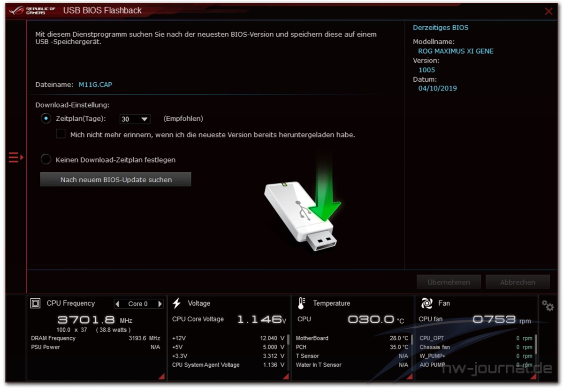
Task: Click the Water In T Sensor row
Action: pos(352,365)
